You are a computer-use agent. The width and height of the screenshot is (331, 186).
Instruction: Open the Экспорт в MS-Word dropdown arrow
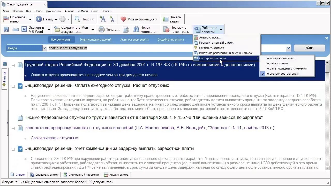tap(49, 30)
